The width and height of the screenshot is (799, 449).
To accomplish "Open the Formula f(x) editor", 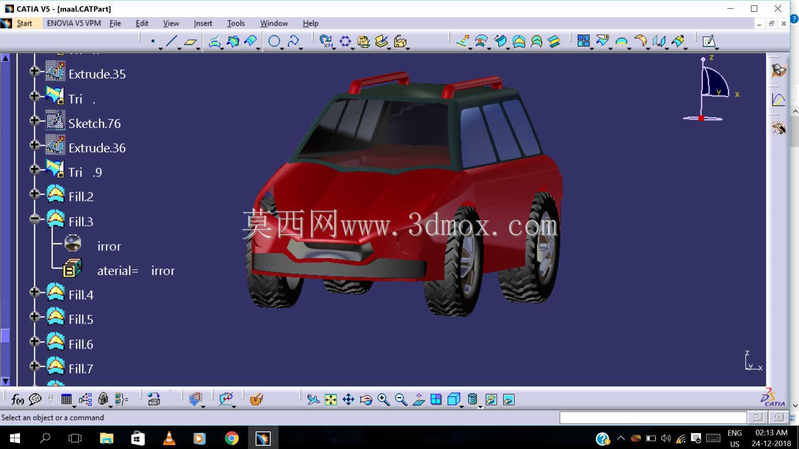I will click(x=17, y=400).
